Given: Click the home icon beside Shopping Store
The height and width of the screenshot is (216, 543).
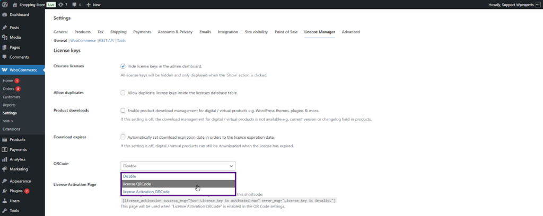Looking at the screenshot, I should [15, 5].
